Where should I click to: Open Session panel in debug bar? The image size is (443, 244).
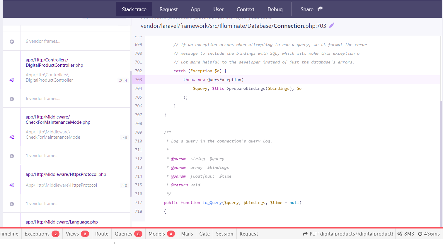coord(224,234)
